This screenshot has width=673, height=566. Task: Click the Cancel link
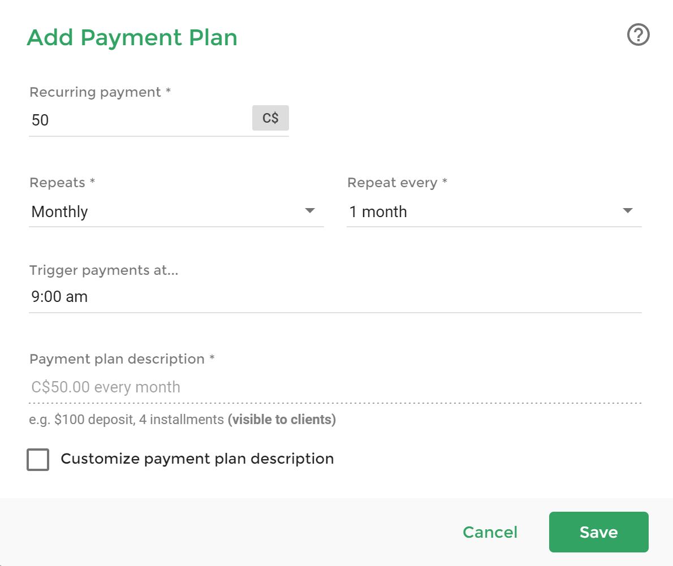pos(490,532)
